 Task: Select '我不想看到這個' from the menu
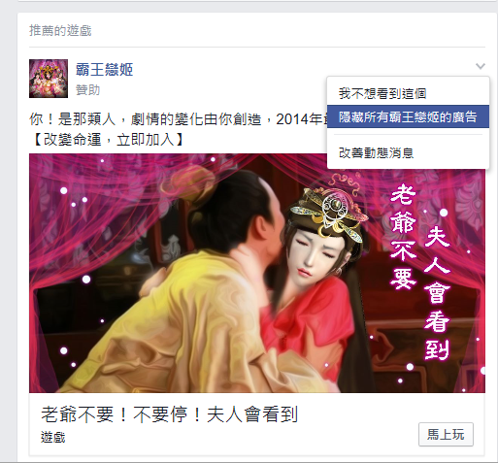pos(382,93)
